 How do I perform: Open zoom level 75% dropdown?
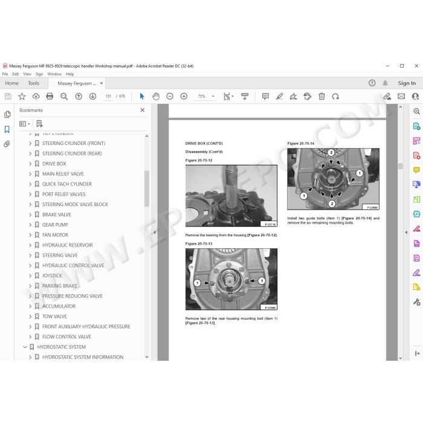(213, 96)
